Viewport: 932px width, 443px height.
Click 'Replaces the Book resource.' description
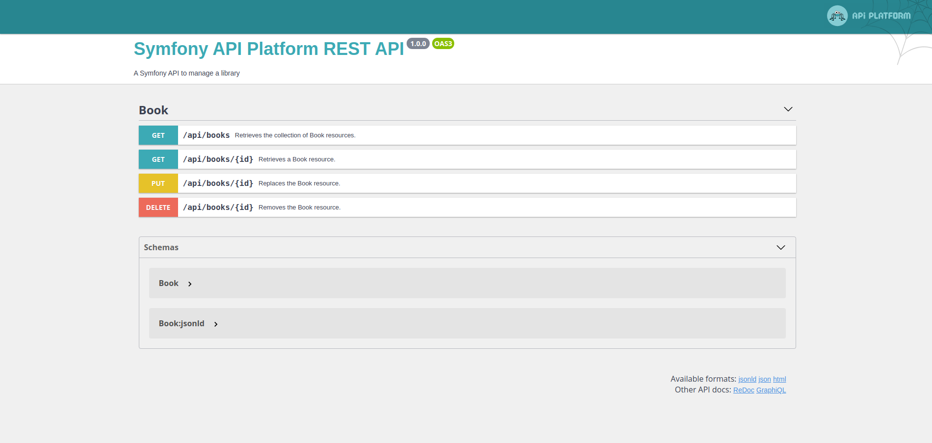point(299,183)
